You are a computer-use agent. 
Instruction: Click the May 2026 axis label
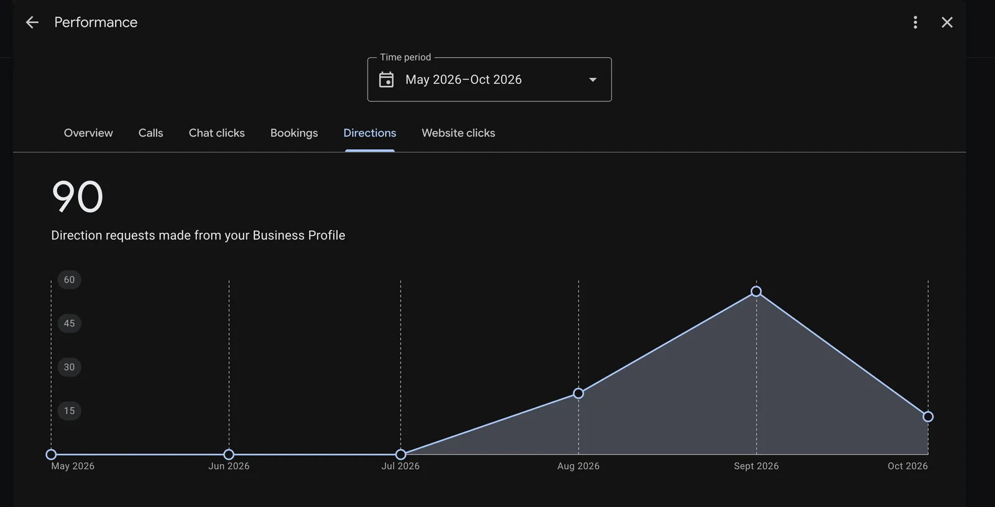tap(73, 466)
